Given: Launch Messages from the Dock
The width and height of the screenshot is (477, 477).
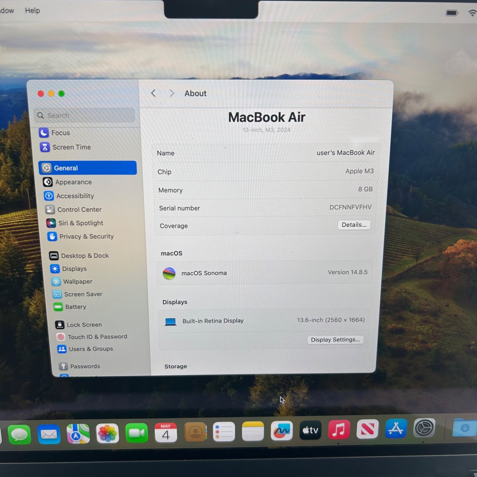Looking at the screenshot, I should [19, 434].
